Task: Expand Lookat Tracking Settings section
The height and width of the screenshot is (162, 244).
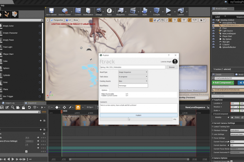Action: click(x=213, y=127)
